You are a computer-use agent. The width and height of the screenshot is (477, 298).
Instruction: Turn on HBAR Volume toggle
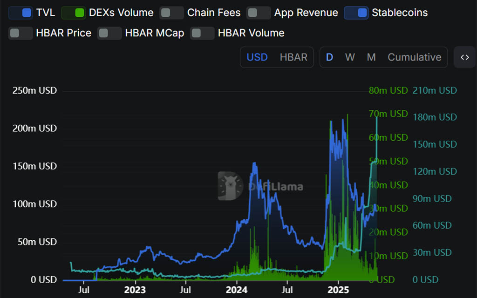click(x=202, y=33)
